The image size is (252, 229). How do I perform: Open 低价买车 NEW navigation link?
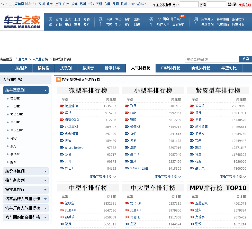[x=177, y=19]
